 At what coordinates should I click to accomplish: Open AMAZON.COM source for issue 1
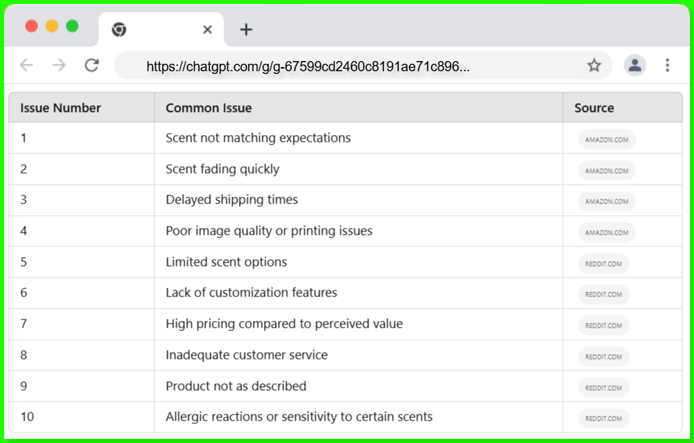point(606,140)
